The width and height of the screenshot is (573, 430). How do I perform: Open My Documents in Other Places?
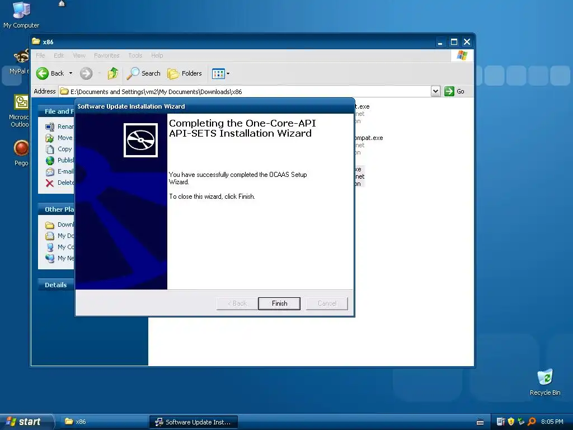point(59,236)
